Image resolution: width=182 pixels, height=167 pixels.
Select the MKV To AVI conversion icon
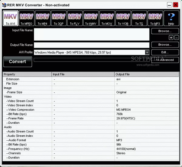tap(11, 18)
